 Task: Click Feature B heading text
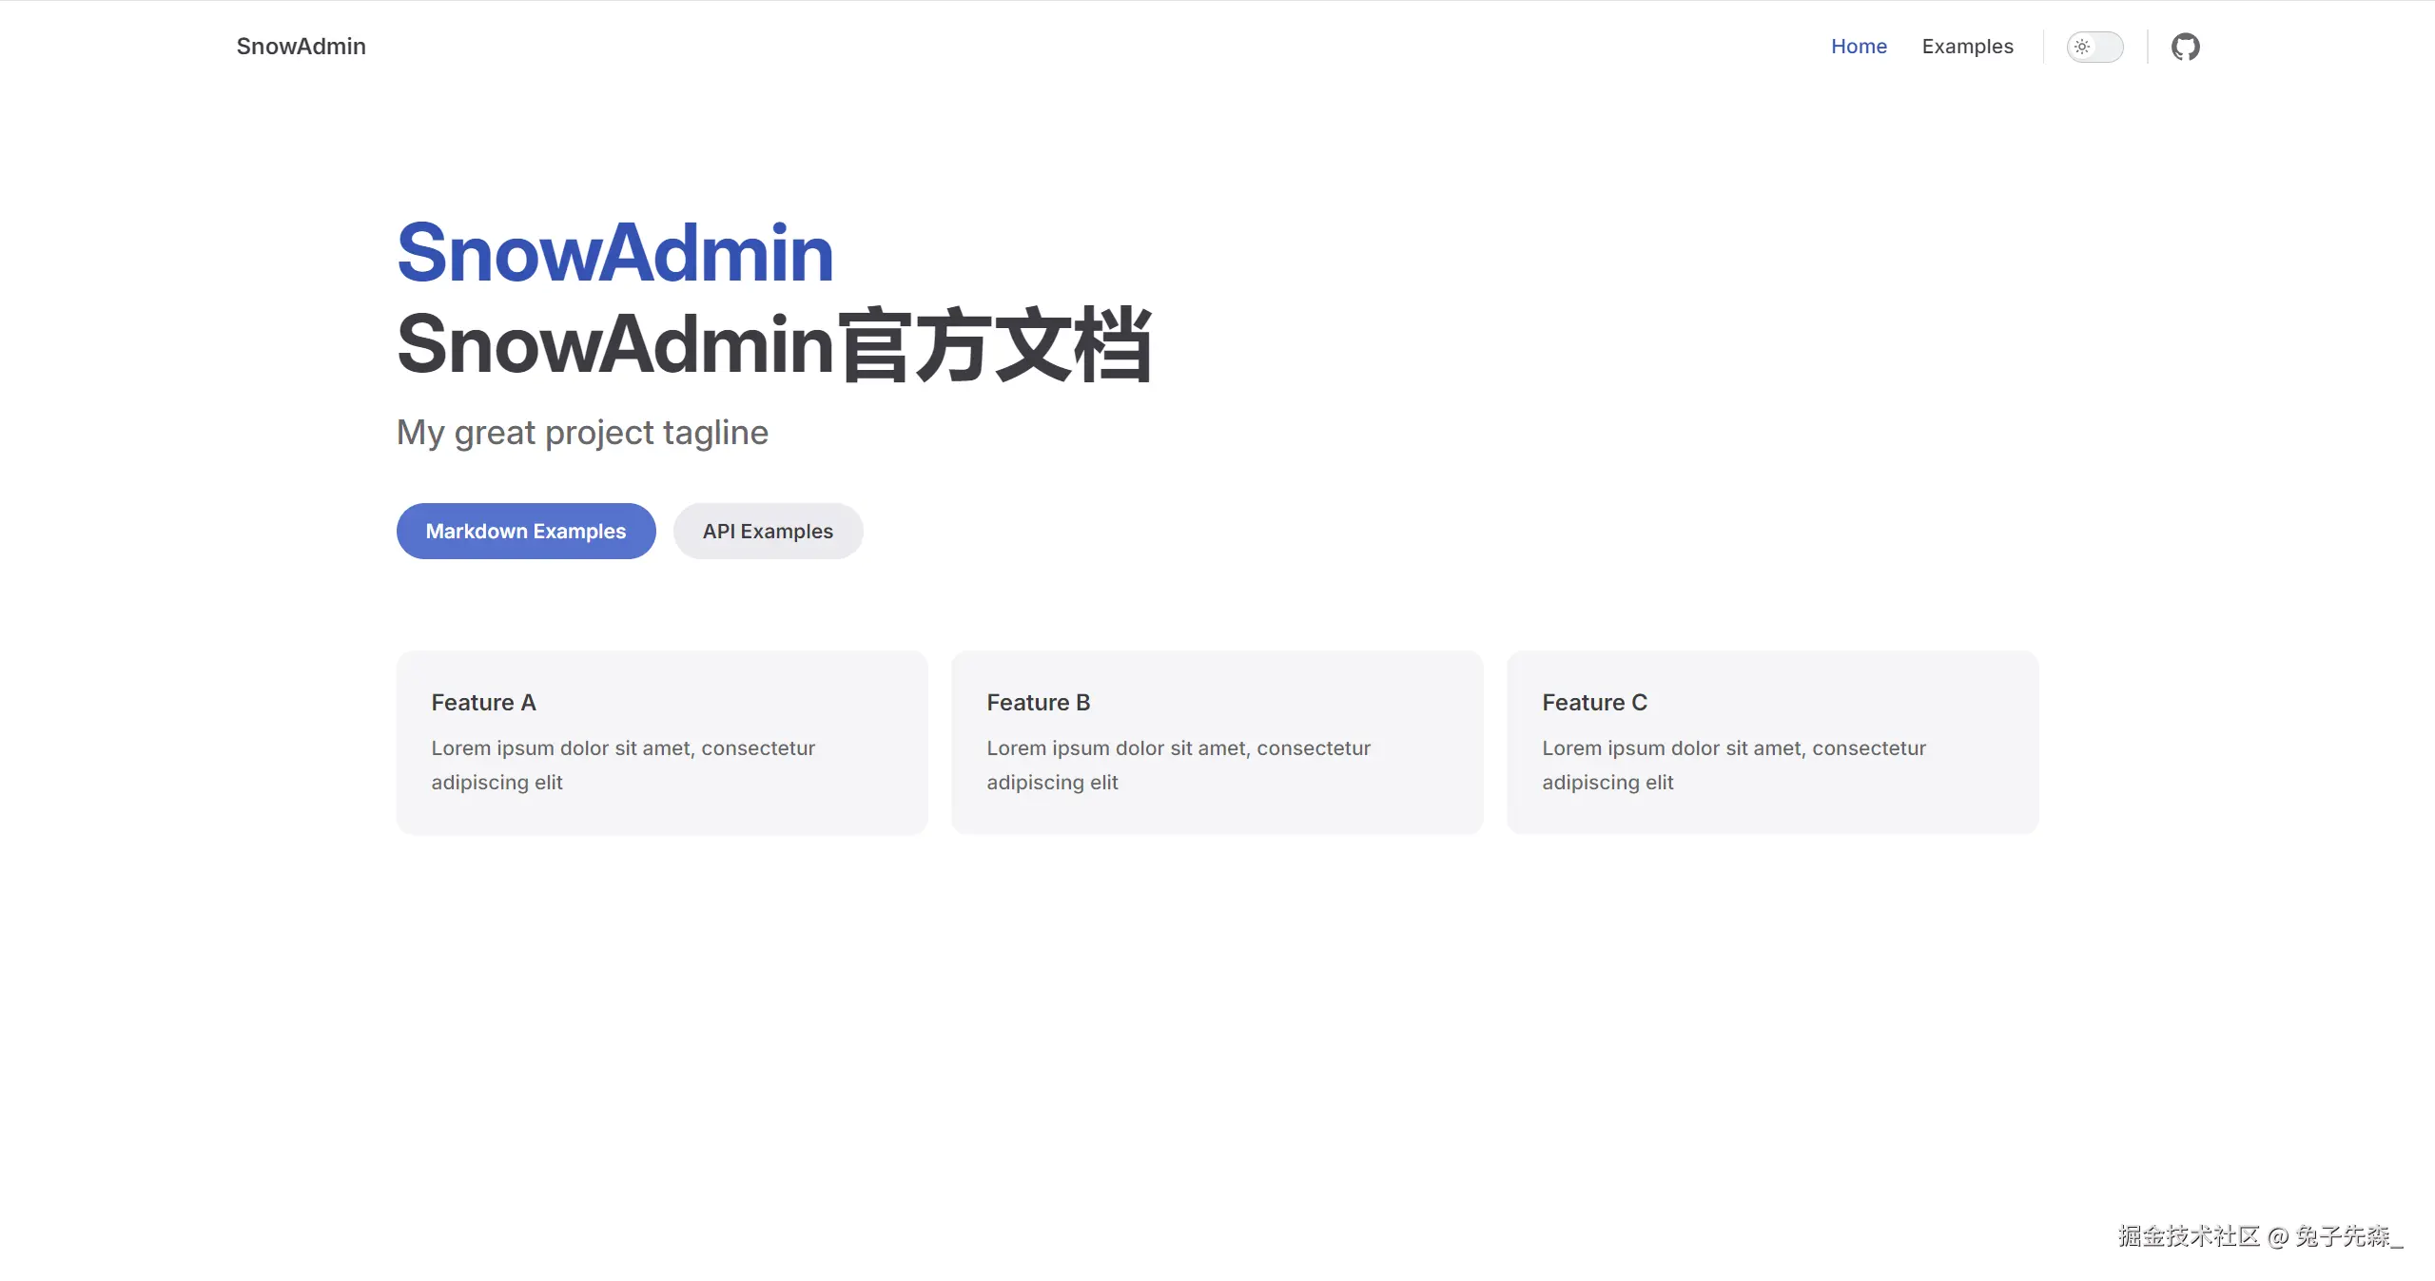(x=1039, y=703)
